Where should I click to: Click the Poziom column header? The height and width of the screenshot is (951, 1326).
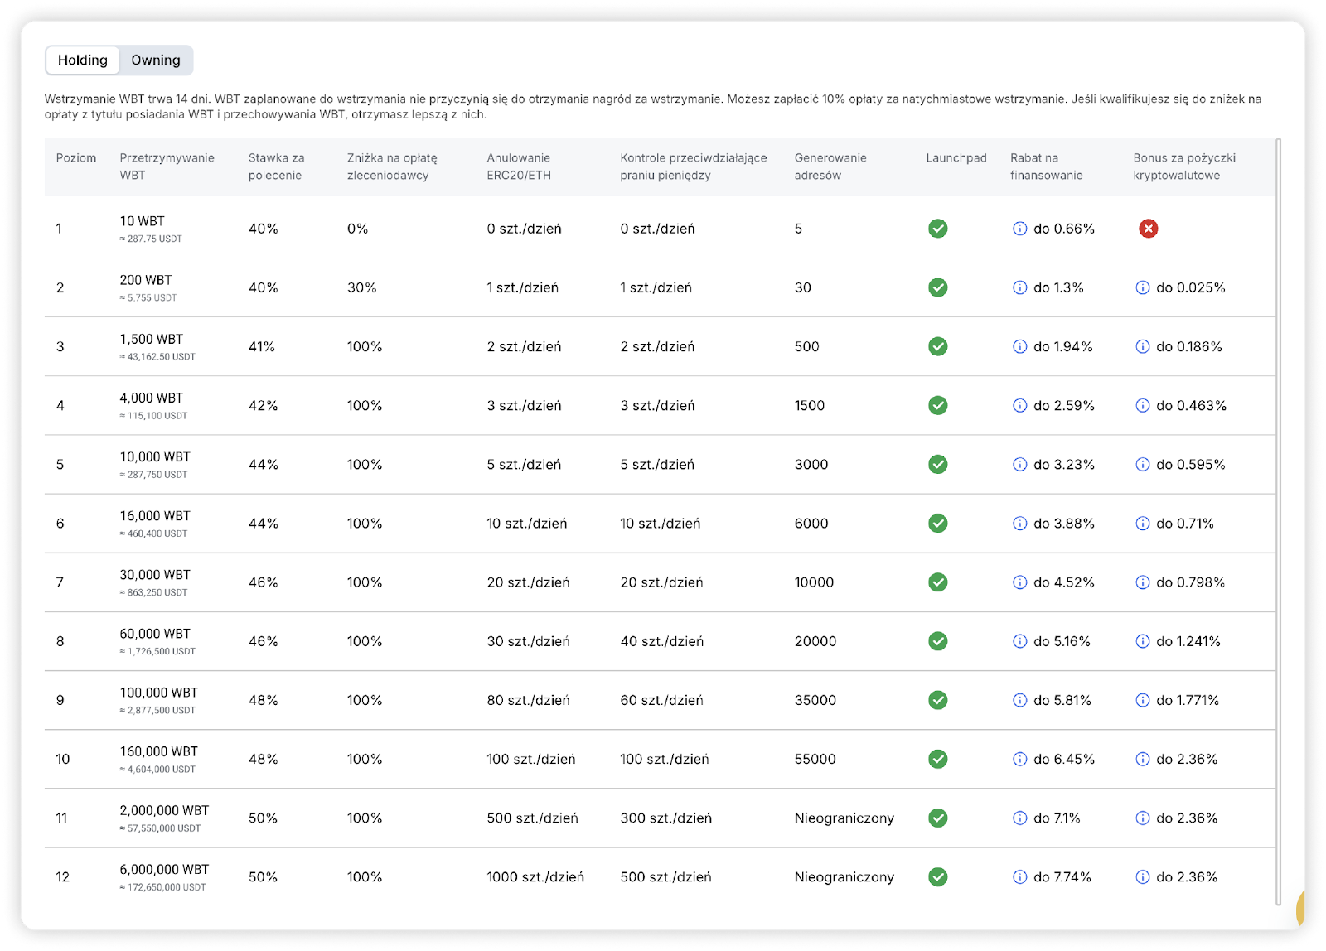tap(76, 158)
